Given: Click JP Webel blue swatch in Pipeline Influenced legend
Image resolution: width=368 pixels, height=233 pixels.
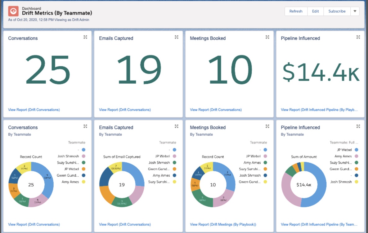Looking at the screenshot, I should click(356, 150).
